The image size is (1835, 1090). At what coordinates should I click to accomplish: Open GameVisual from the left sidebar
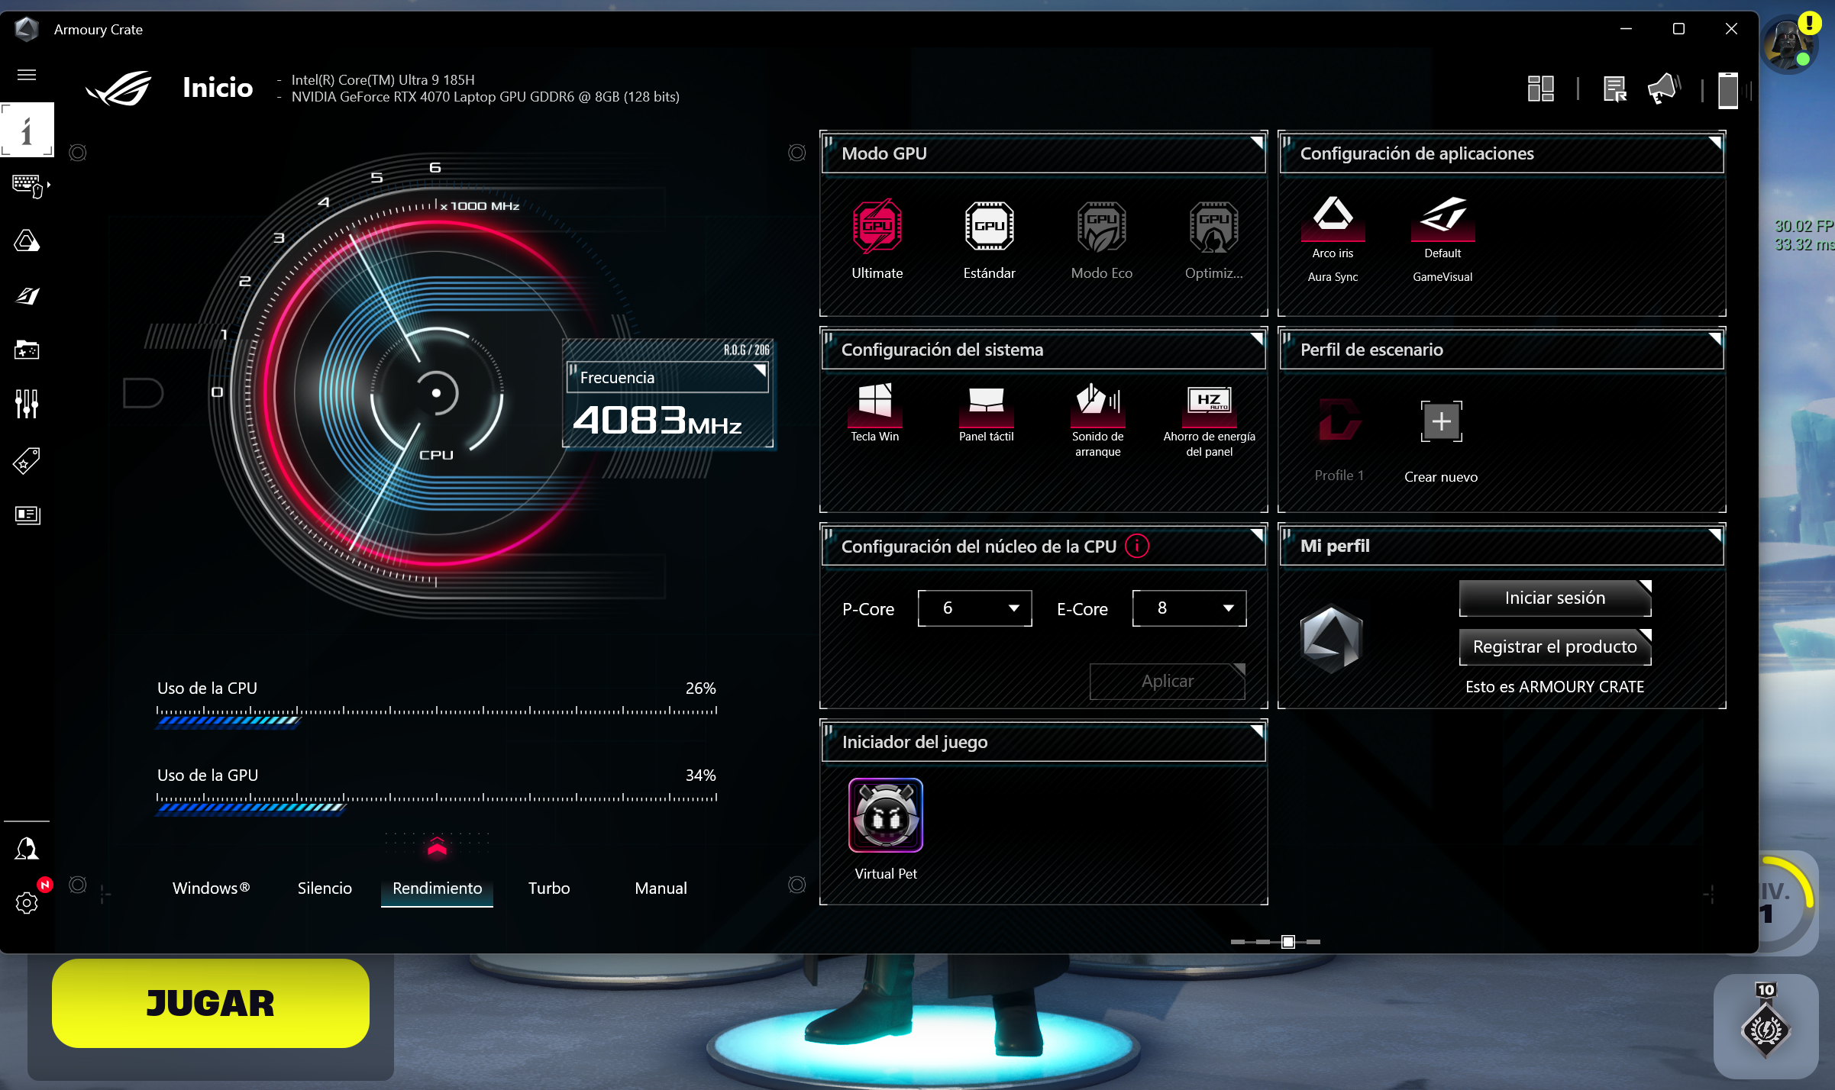(27, 295)
